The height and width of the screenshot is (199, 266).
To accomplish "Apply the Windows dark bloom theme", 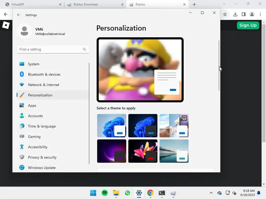I will (143, 126).
